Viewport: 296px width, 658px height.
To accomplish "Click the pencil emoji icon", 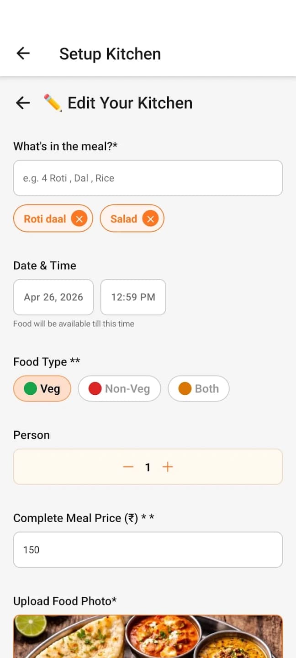I will tap(53, 103).
